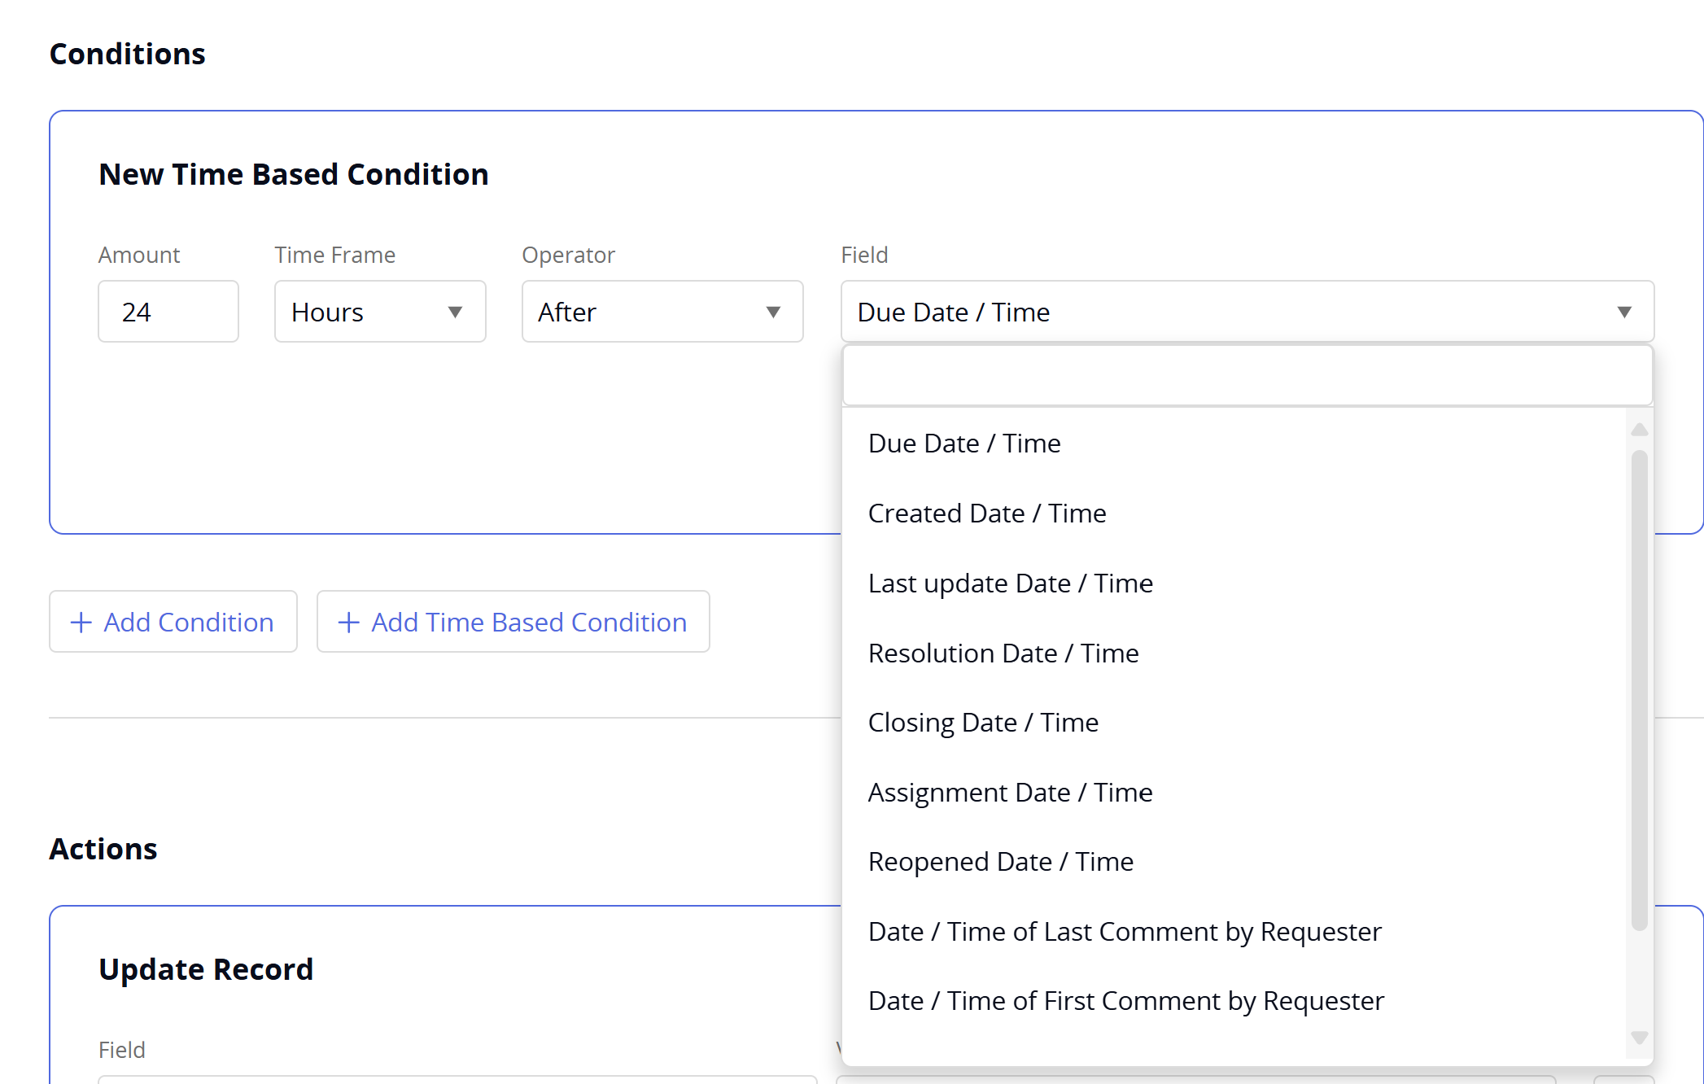This screenshot has width=1704, height=1084.
Task: Open the Operator After dropdown
Action: click(662, 312)
